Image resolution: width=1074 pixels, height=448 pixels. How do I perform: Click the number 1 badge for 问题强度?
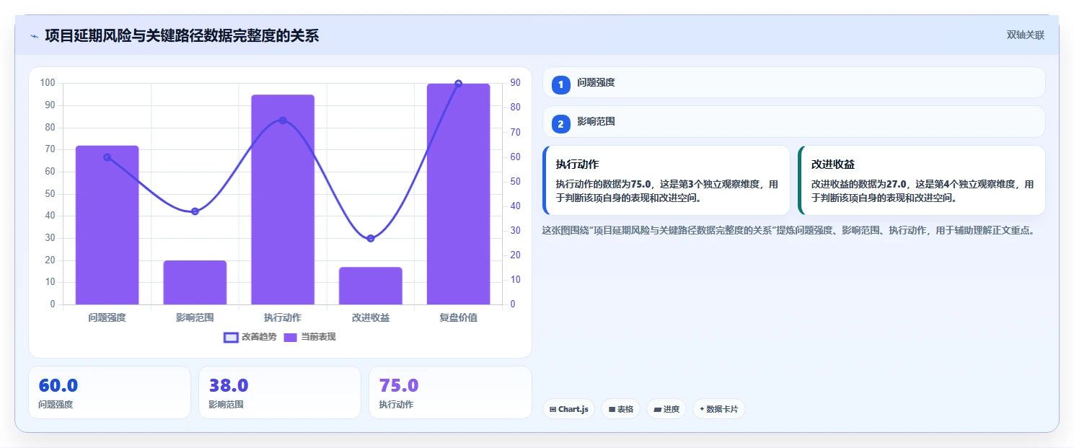pyautogui.click(x=561, y=84)
